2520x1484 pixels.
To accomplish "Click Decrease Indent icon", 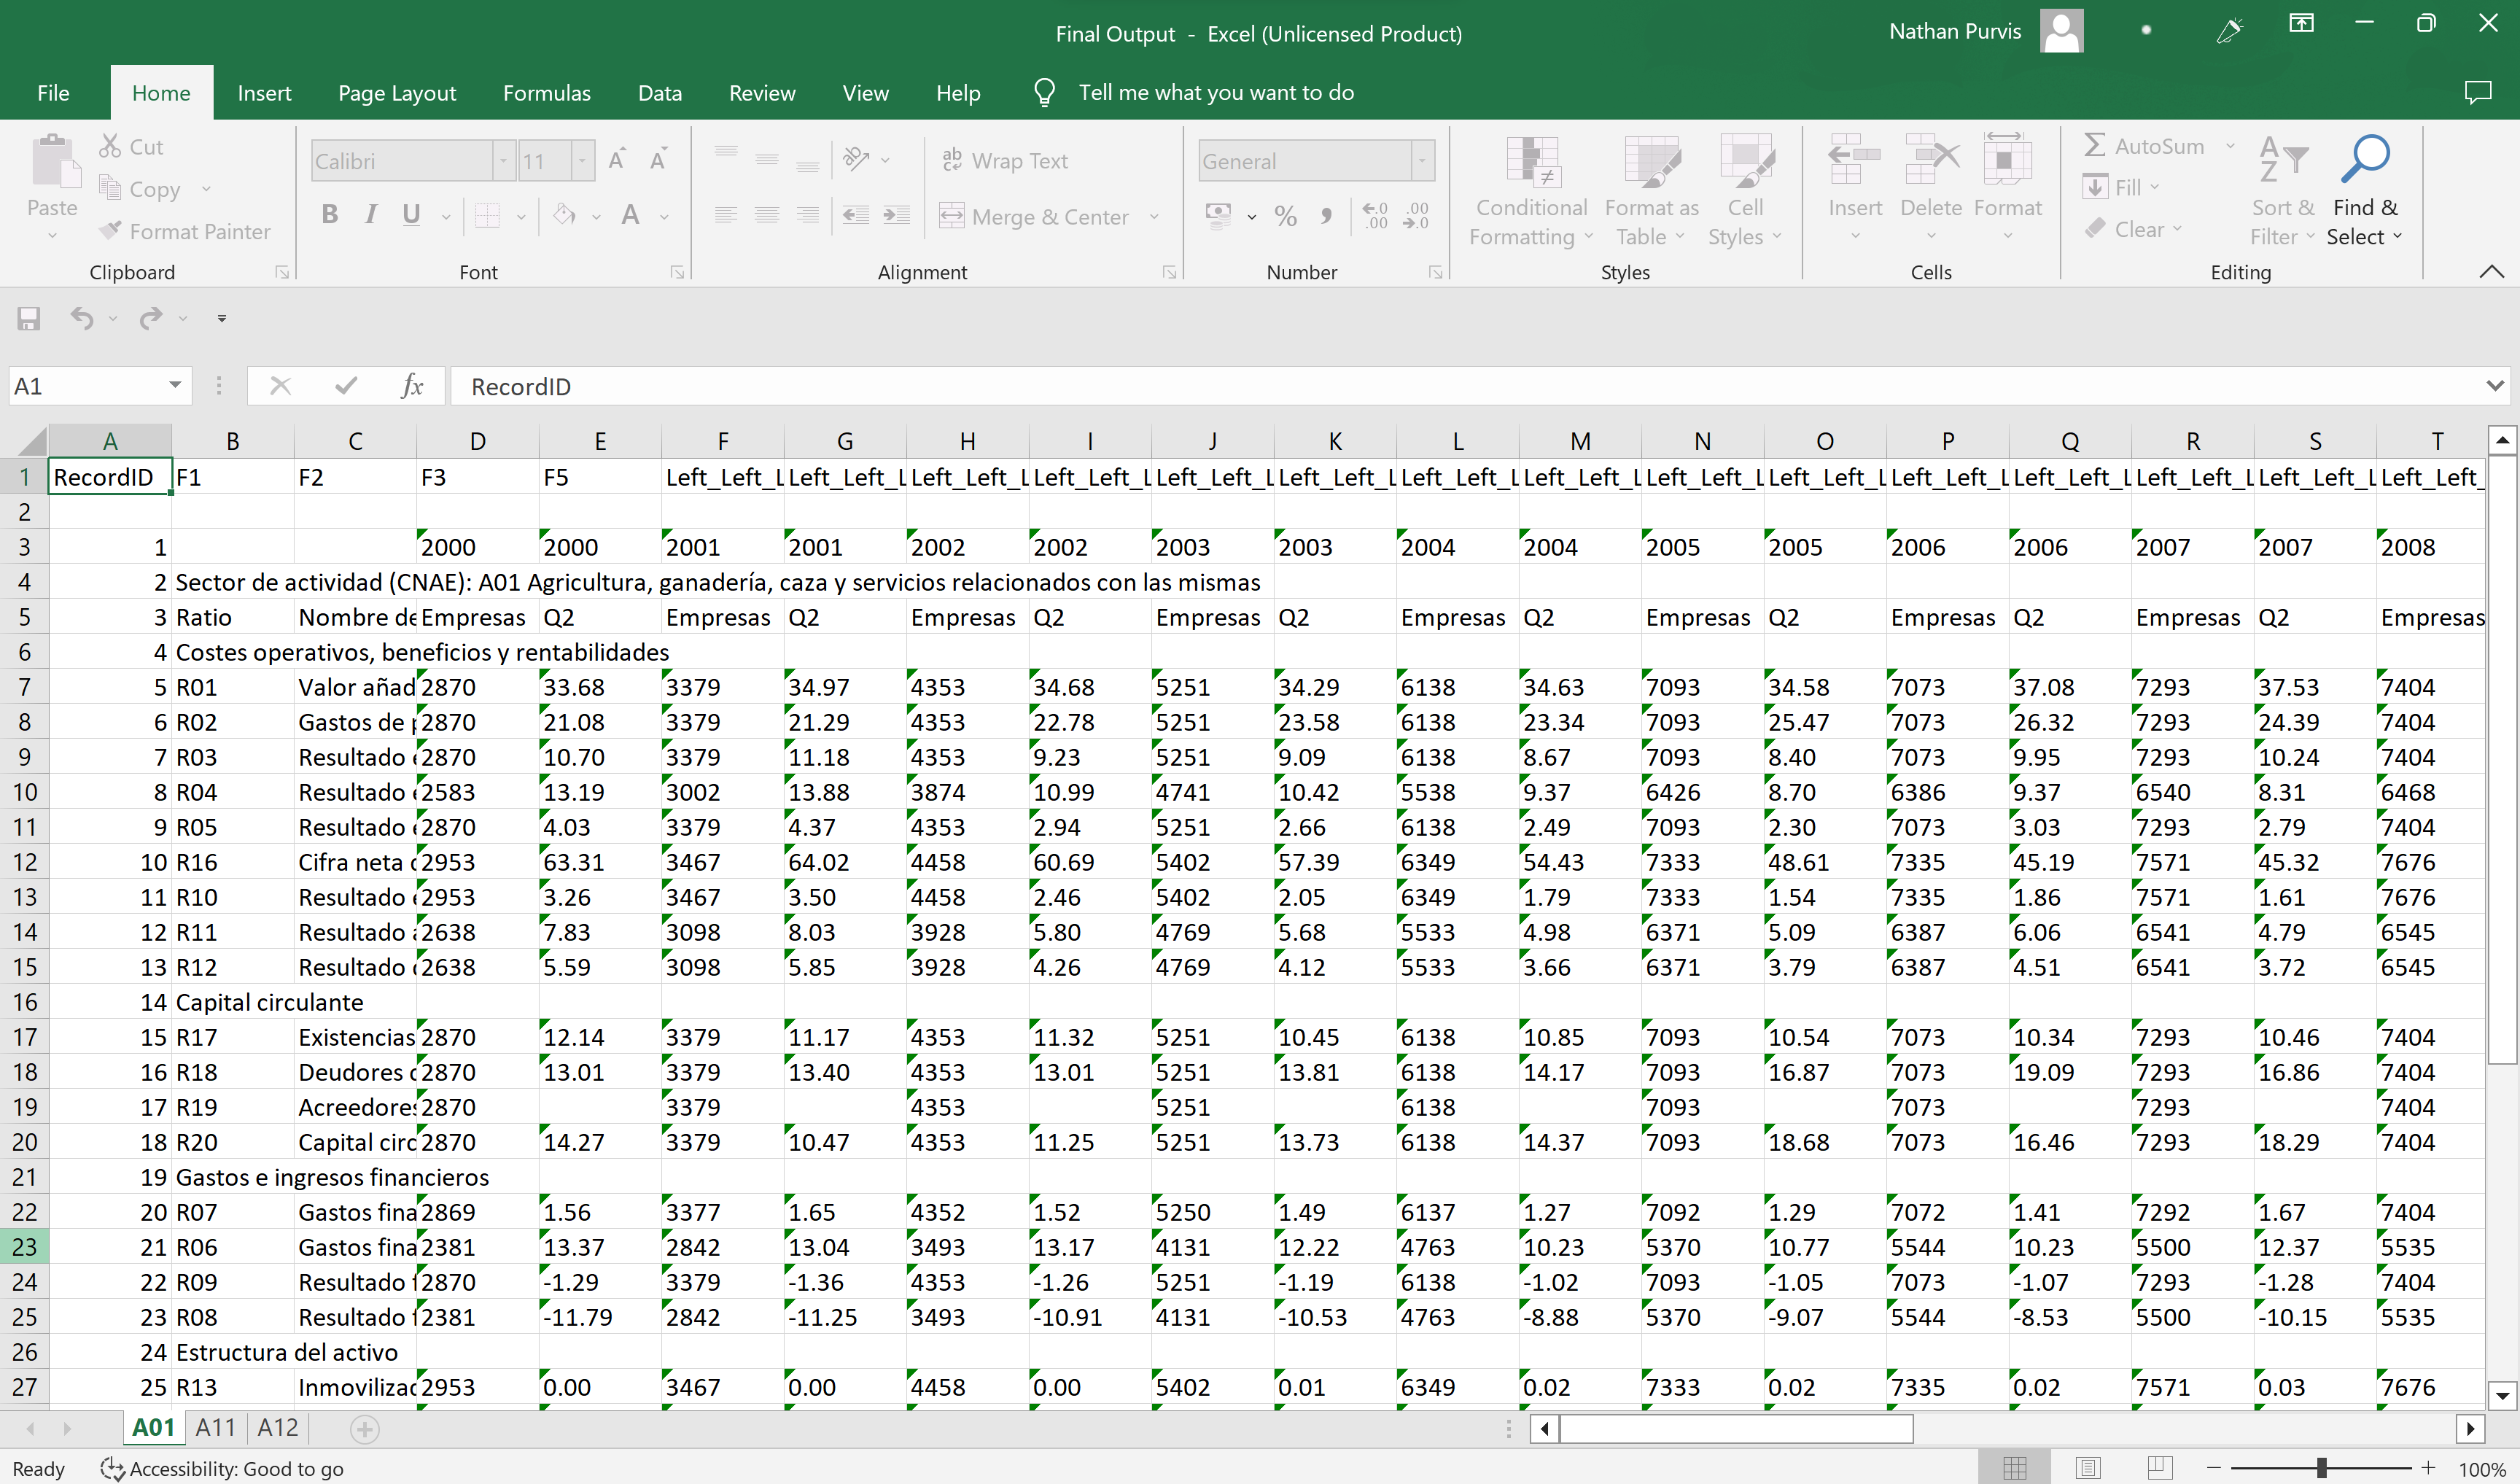I will click(x=855, y=215).
